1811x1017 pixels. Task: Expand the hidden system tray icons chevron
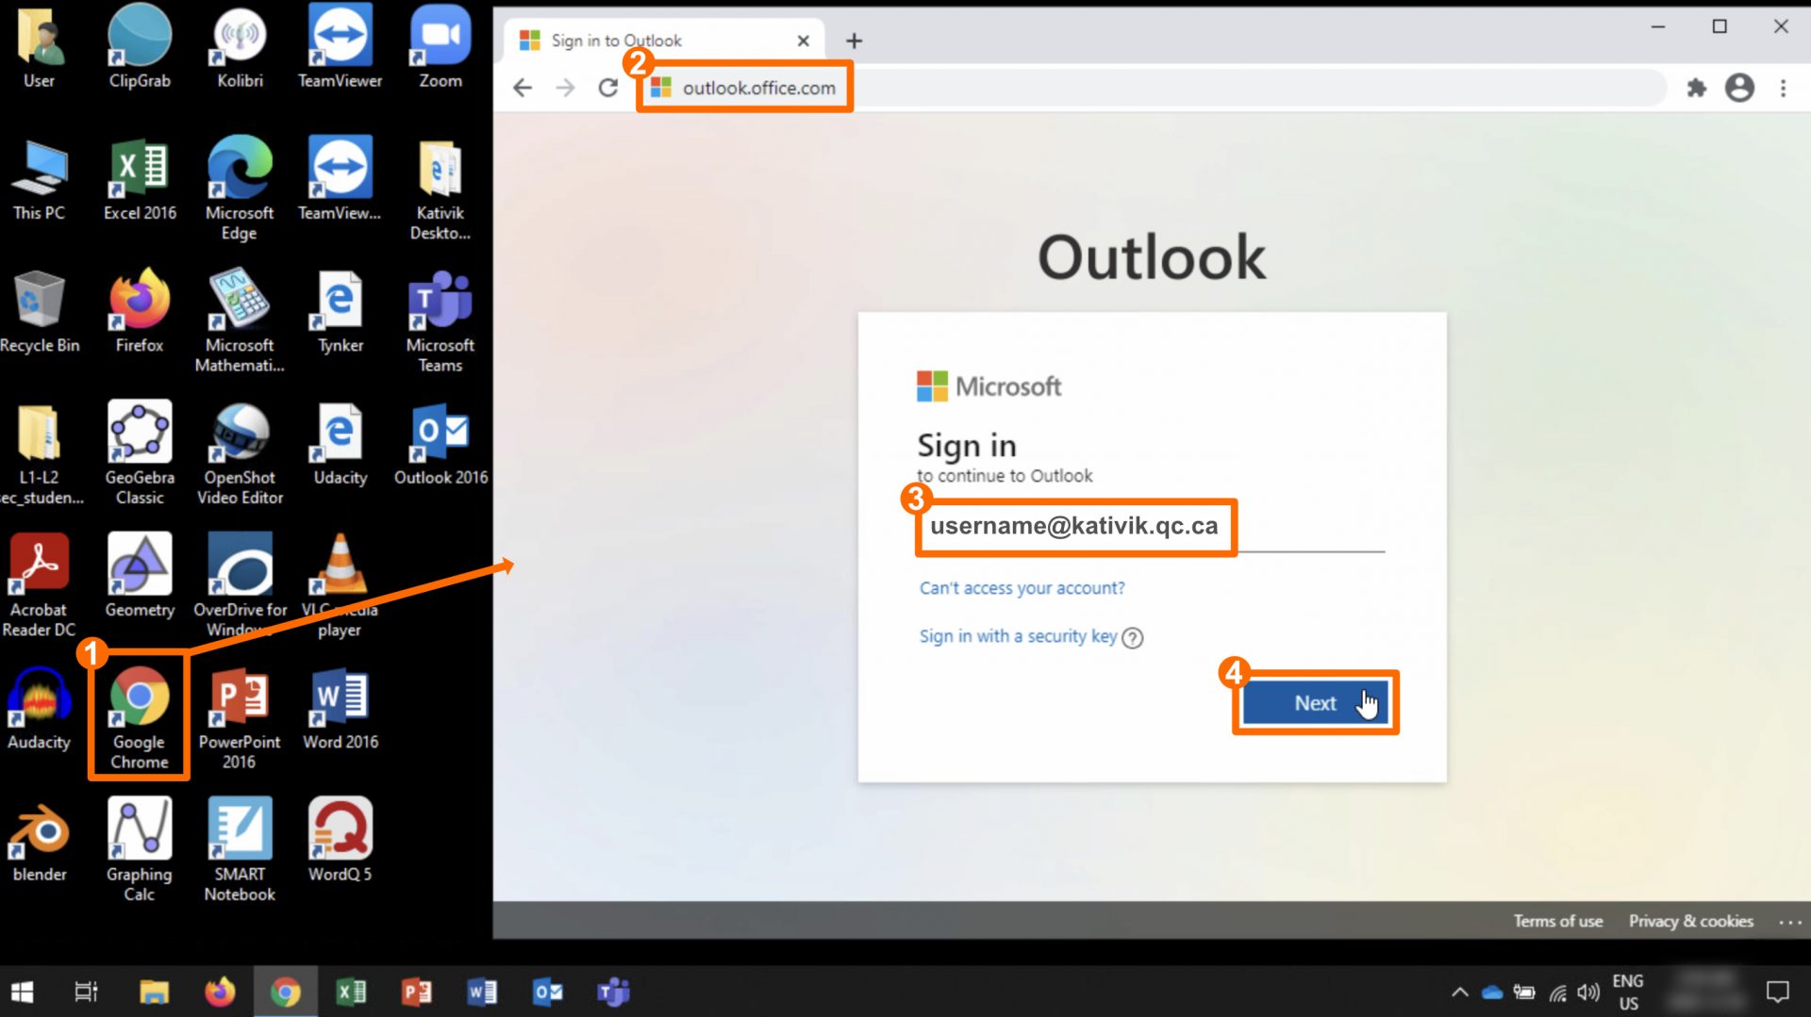1459,992
